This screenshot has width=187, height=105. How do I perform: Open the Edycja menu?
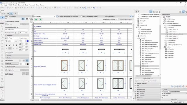(x=6, y=5)
